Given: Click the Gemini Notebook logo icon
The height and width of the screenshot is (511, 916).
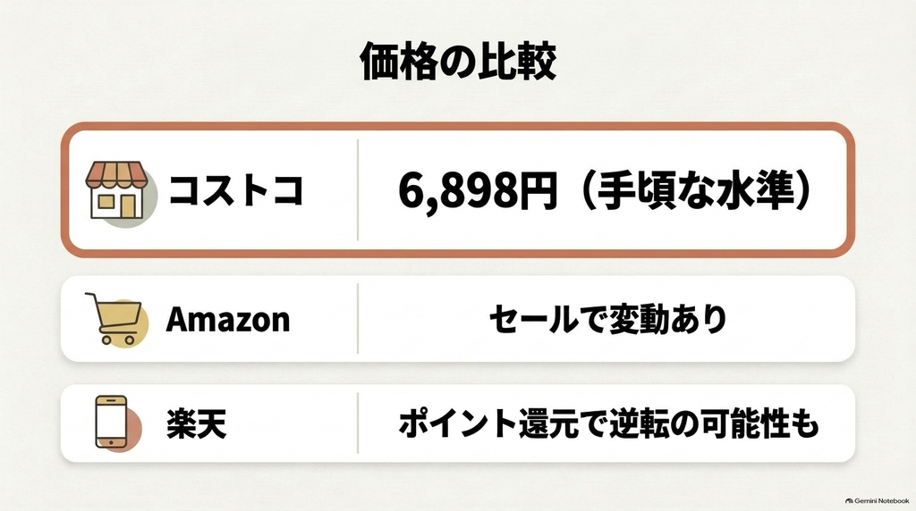Looking at the screenshot, I should tap(849, 500).
